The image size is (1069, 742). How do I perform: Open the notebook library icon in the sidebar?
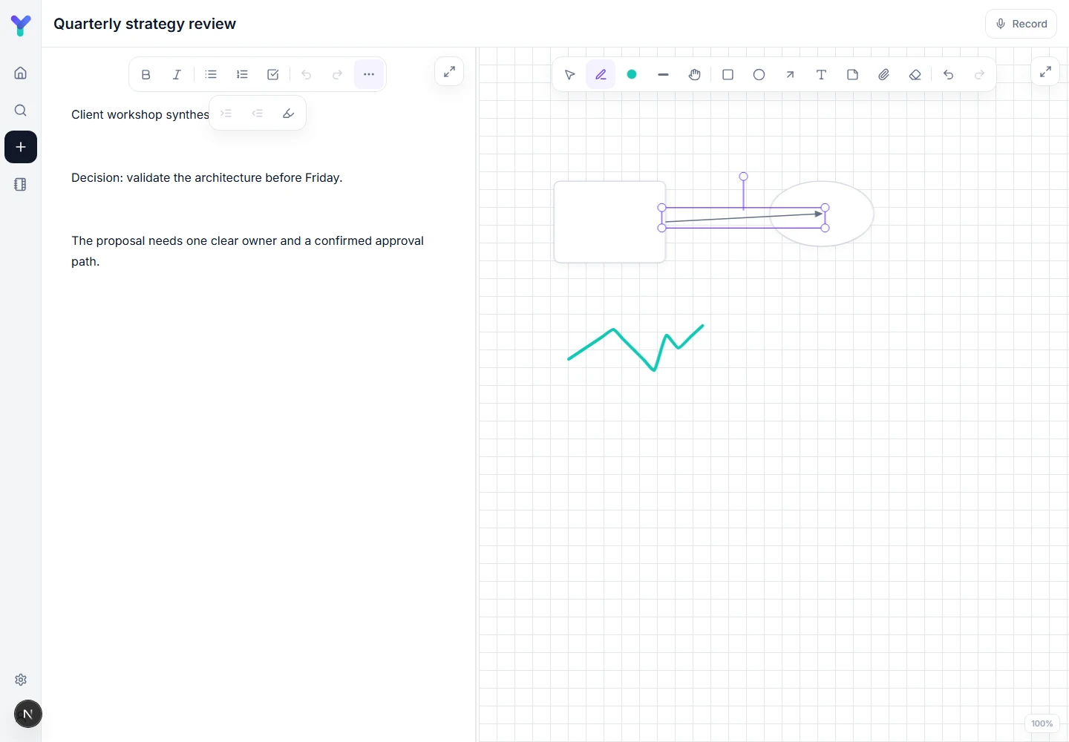21,184
